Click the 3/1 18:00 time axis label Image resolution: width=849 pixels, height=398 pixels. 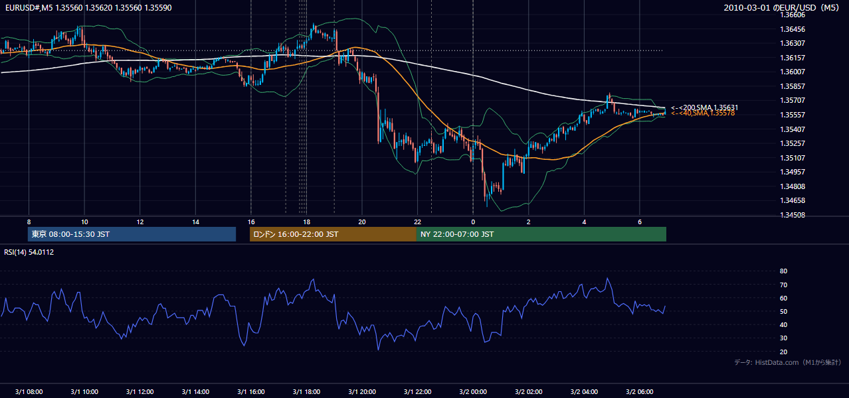pyautogui.click(x=306, y=392)
